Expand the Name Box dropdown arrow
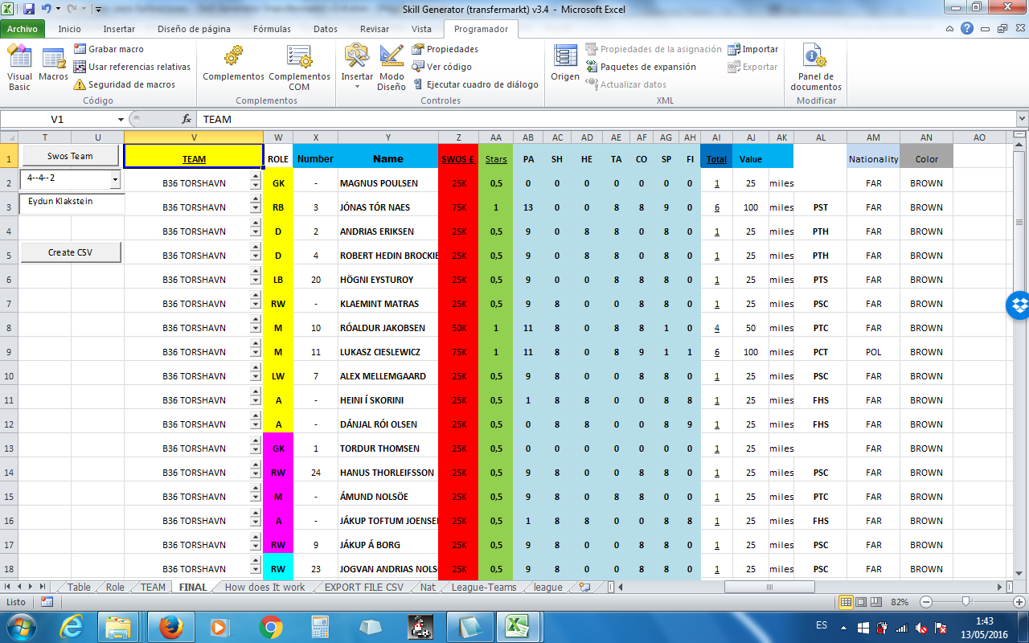Viewport: 1029px width, 643px height. [x=121, y=119]
